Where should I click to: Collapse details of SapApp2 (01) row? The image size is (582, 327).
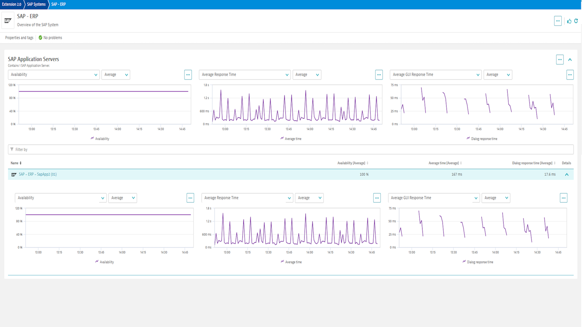(567, 174)
